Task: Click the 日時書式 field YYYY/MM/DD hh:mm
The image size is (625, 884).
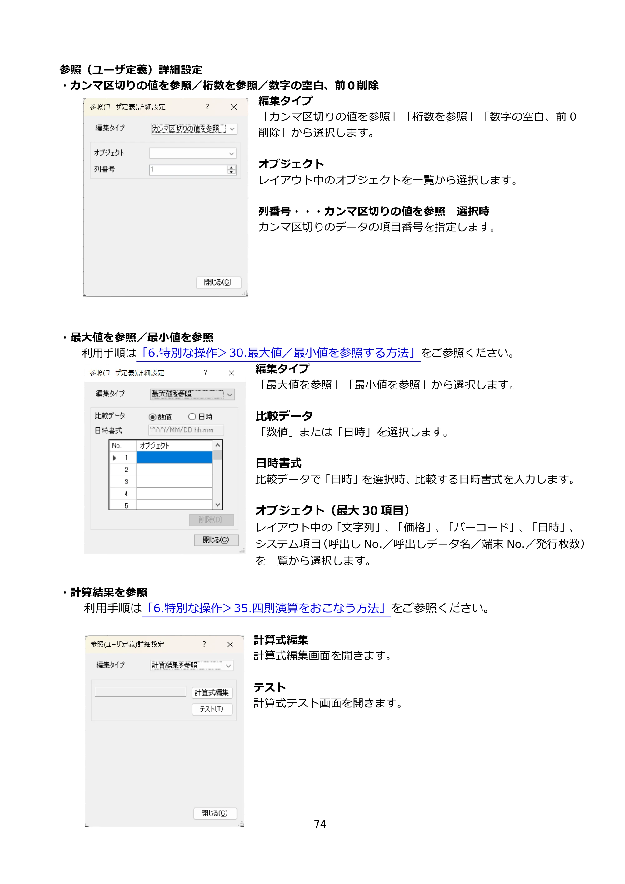Action: pos(186,430)
